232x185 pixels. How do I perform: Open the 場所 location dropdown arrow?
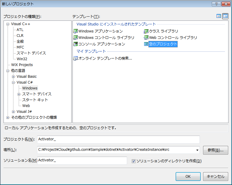point(197,150)
